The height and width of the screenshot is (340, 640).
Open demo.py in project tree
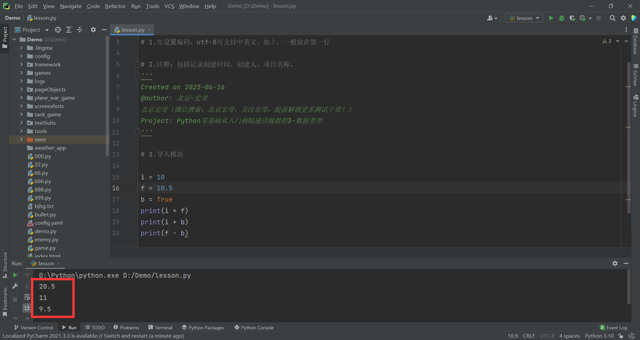45,231
